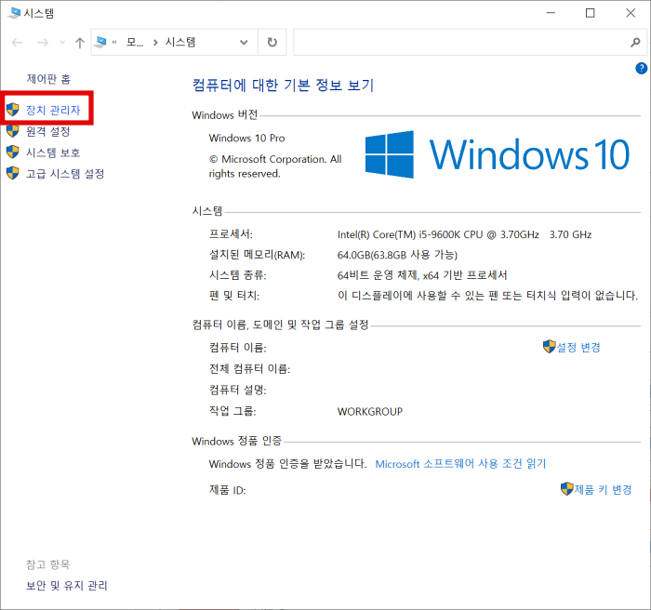Go to 제어판 홈

point(48,79)
